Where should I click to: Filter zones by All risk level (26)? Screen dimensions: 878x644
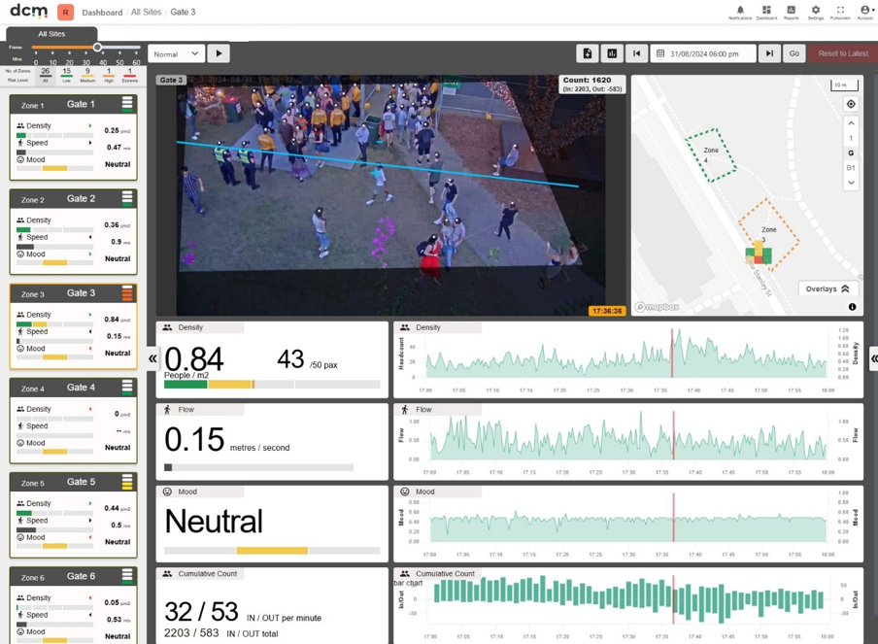click(x=46, y=75)
